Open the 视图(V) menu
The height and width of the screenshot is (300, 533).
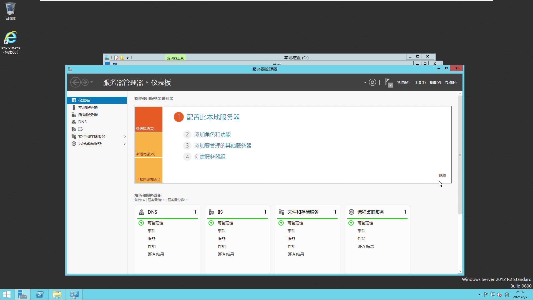tap(435, 82)
